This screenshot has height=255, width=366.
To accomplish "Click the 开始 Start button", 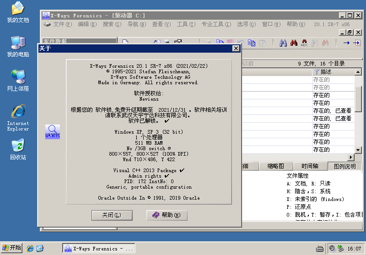I will [x=12, y=248].
